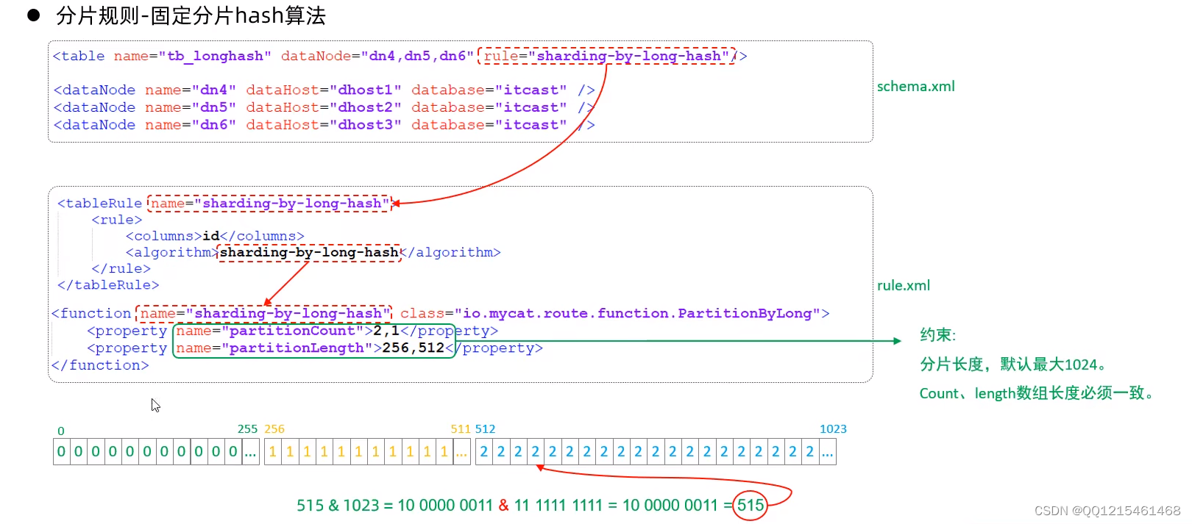Click the ellipsis cell ending the 1 segment
This screenshot has width=1192, height=524.
461,452
